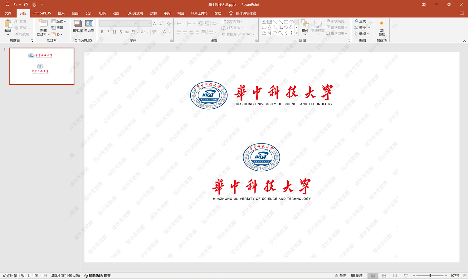The width and height of the screenshot is (468, 279).
Task: Click the Arrange (排列) icon
Action: [x=305, y=24]
